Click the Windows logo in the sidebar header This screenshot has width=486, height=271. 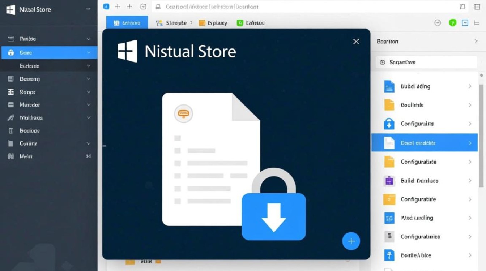coord(11,10)
